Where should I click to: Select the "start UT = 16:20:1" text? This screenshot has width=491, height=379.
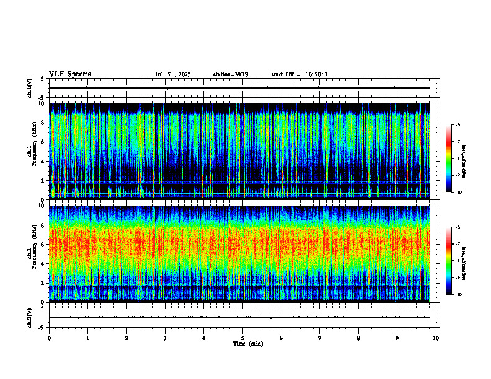pos(299,74)
